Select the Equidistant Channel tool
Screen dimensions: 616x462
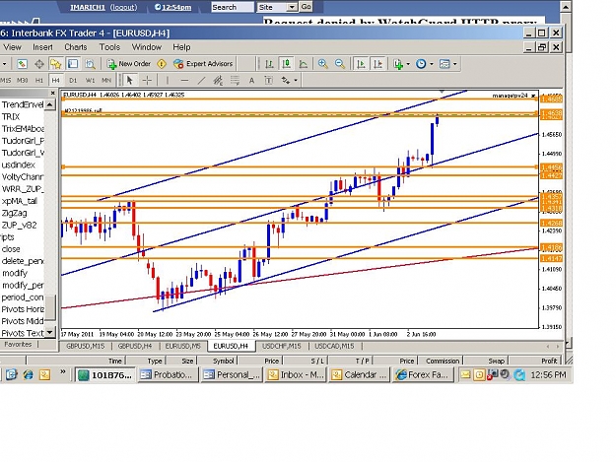pyautogui.click(x=218, y=81)
